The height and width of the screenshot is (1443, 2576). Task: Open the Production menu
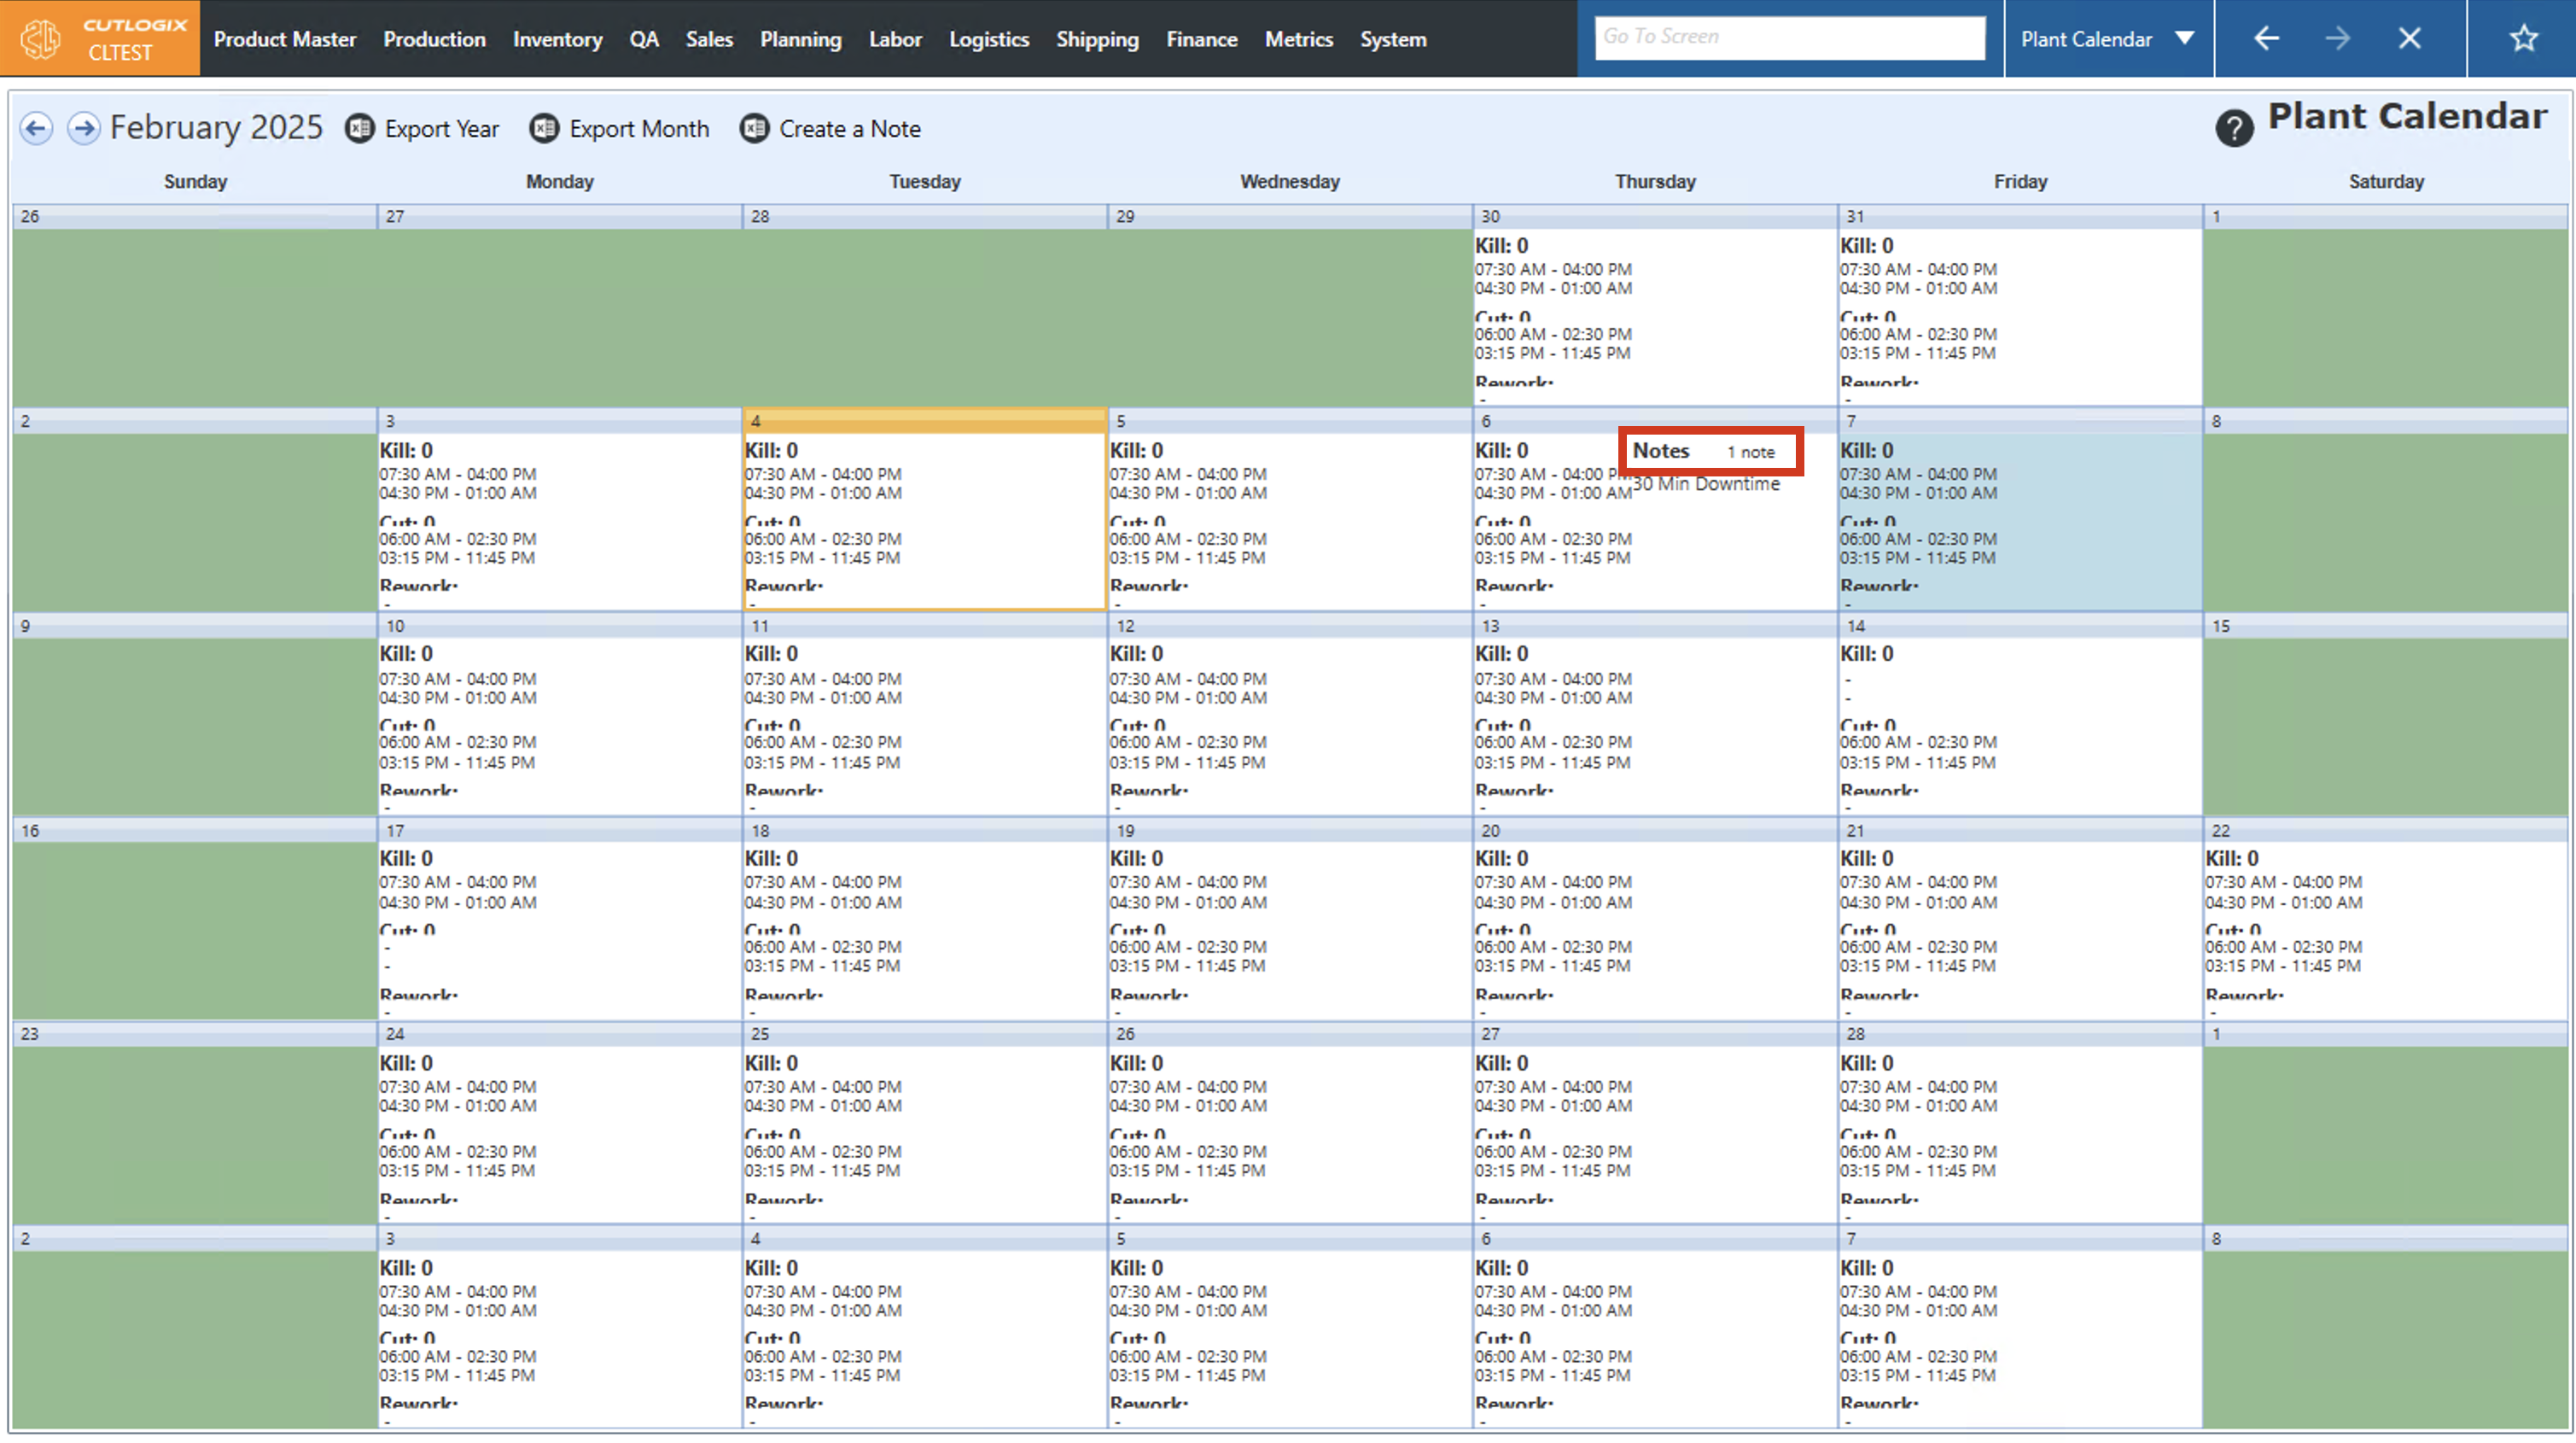434,39
